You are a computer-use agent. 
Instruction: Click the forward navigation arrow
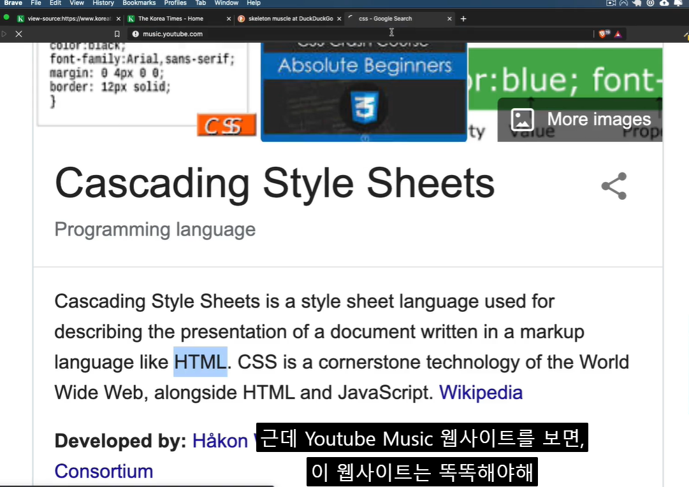(4, 34)
